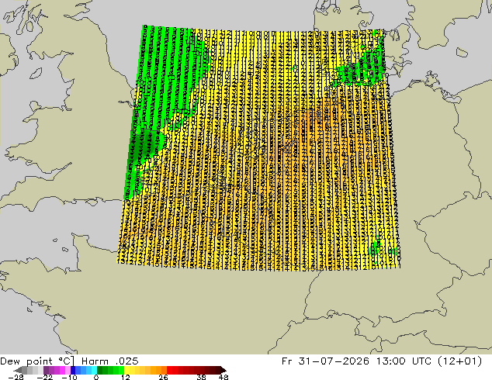Click the dark right arrow on the color scale
492x380 pixels.
pos(223,370)
